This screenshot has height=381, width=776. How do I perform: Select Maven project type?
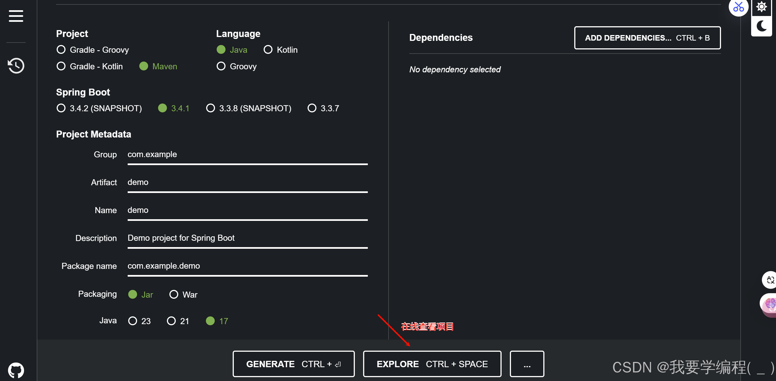(x=158, y=66)
